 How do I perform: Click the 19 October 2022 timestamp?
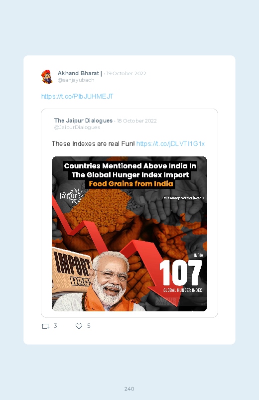click(x=127, y=73)
